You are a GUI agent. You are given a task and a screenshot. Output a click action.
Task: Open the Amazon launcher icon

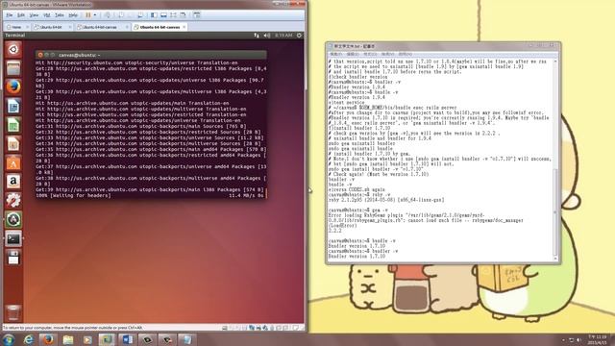click(x=13, y=182)
